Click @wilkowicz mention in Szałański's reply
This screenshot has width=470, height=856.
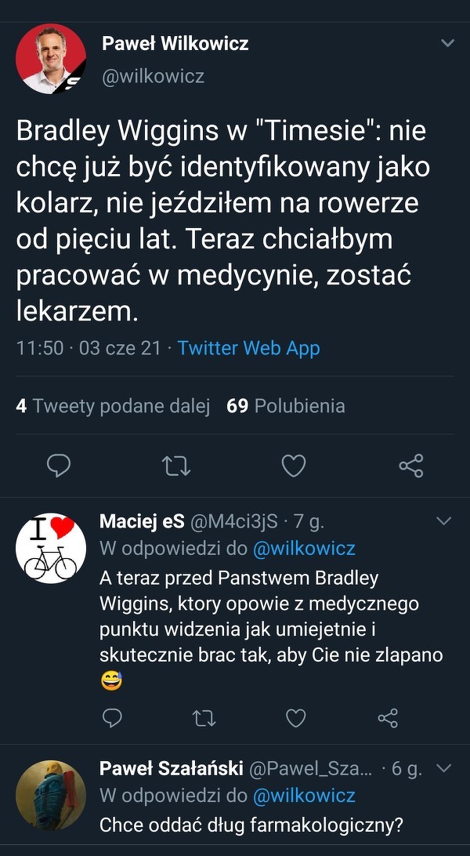pyautogui.click(x=304, y=796)
